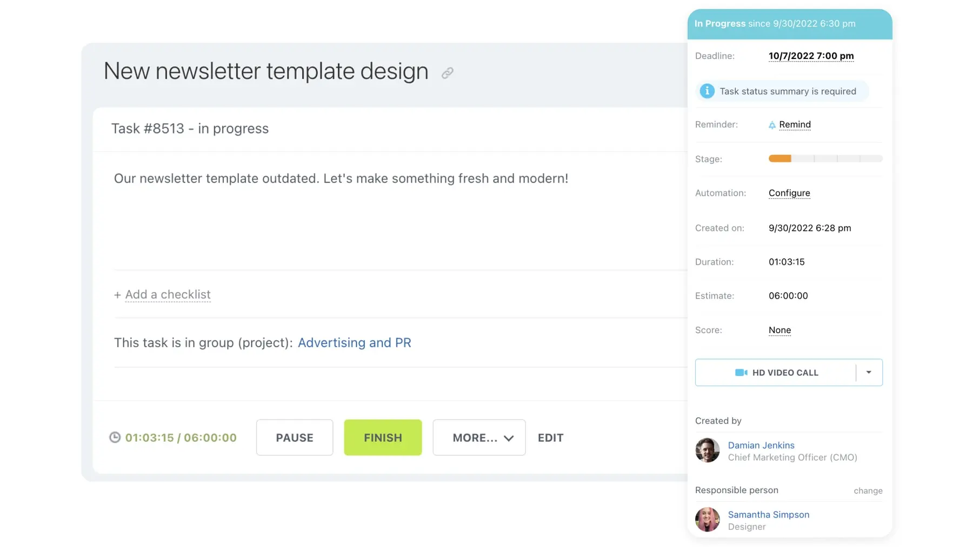
Task: Click the camera icon on video call
Action: 741,373
